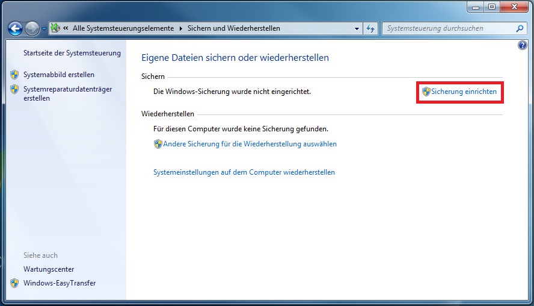Click shield icon beside 'Sicherung einrichten'
This screenshot has height=306, width=534.
[x=426, y=92]
